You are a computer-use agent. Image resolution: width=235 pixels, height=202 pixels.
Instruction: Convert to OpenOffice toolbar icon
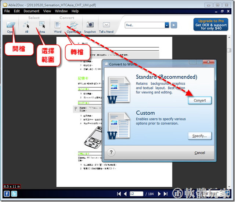(x=74, y=25)
